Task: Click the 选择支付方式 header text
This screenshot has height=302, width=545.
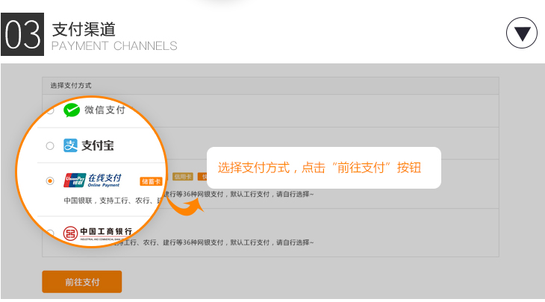Action: (71, 86)
